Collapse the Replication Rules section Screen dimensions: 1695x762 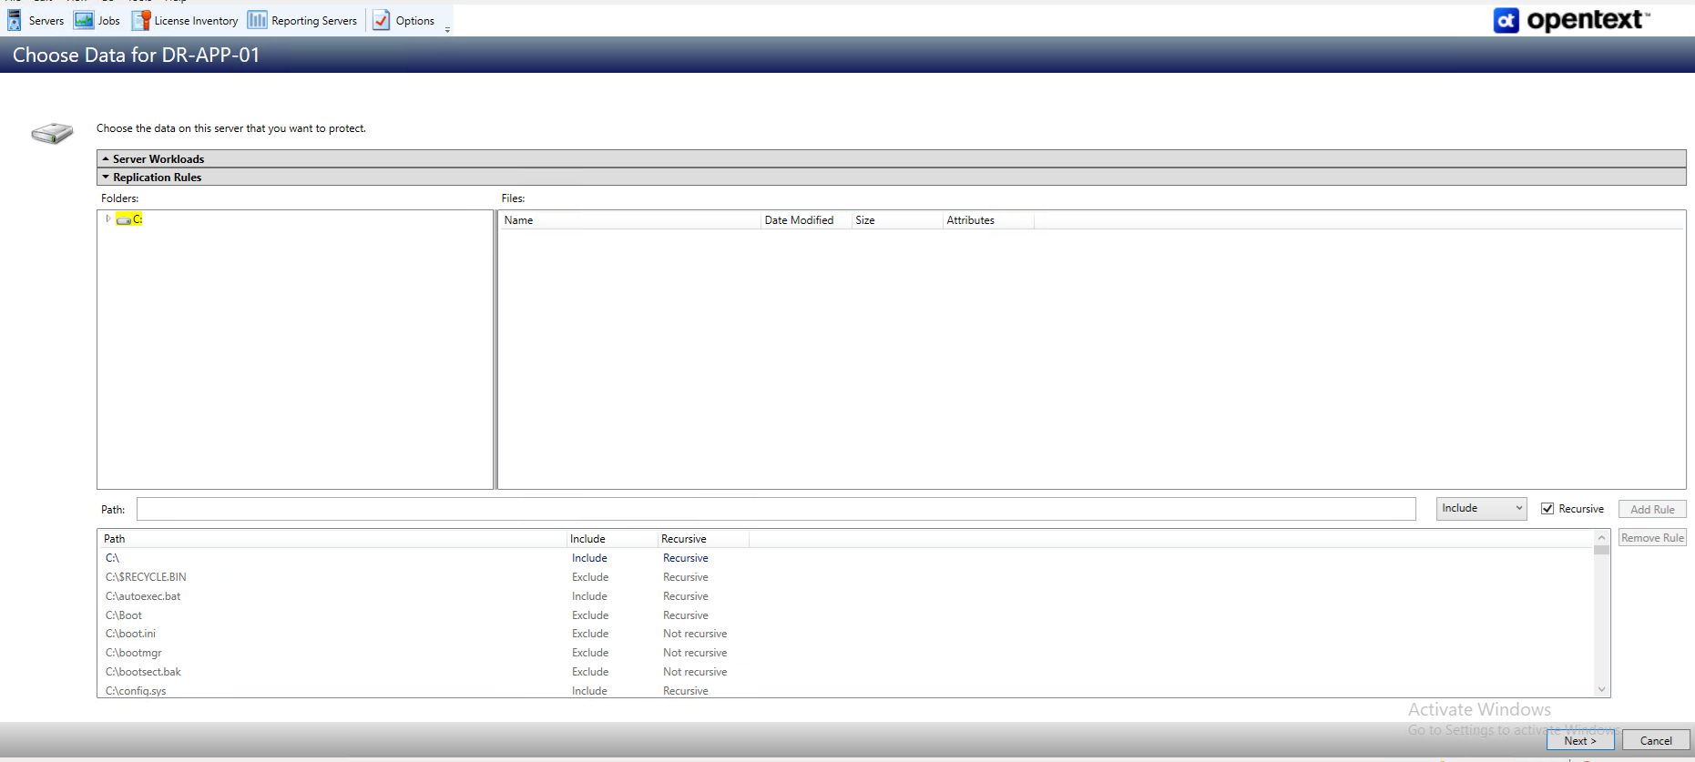(106, 178)
